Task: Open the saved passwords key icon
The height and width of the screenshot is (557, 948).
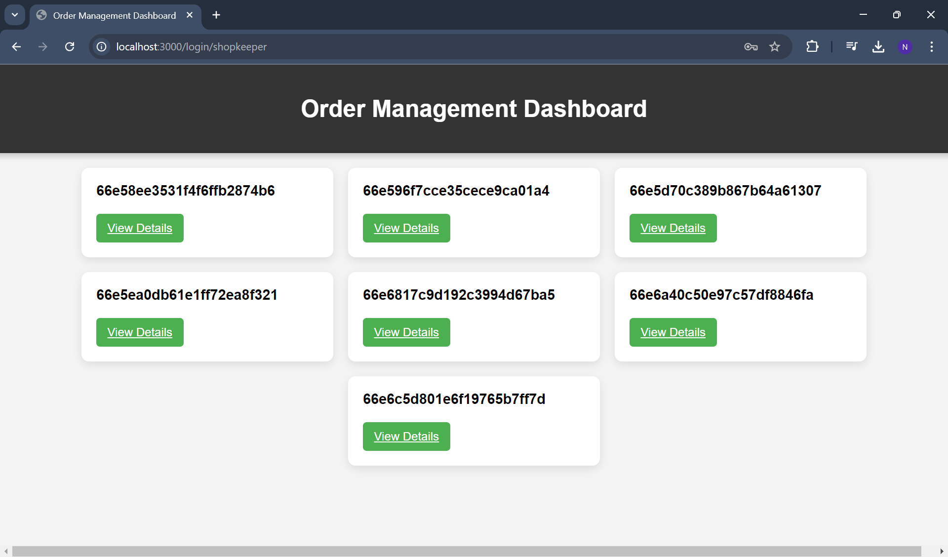Action: 750,46
